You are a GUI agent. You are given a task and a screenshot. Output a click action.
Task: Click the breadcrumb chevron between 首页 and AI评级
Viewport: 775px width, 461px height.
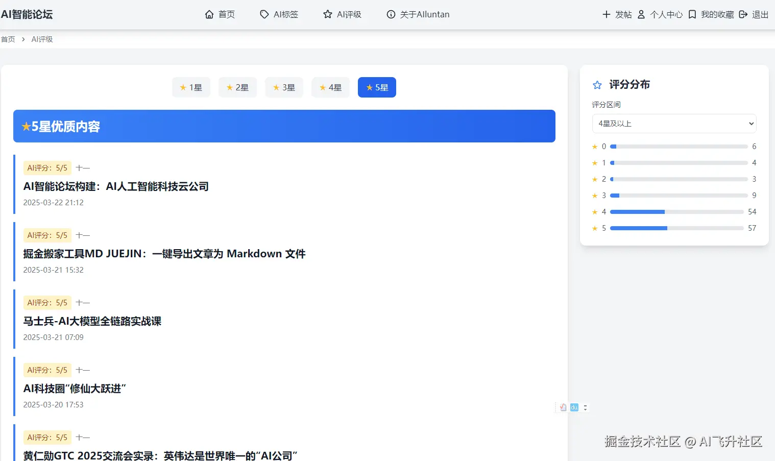23,39
